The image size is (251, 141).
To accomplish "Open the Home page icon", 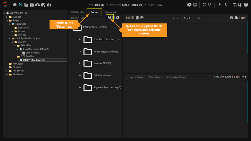I will [x=15, y=5].
